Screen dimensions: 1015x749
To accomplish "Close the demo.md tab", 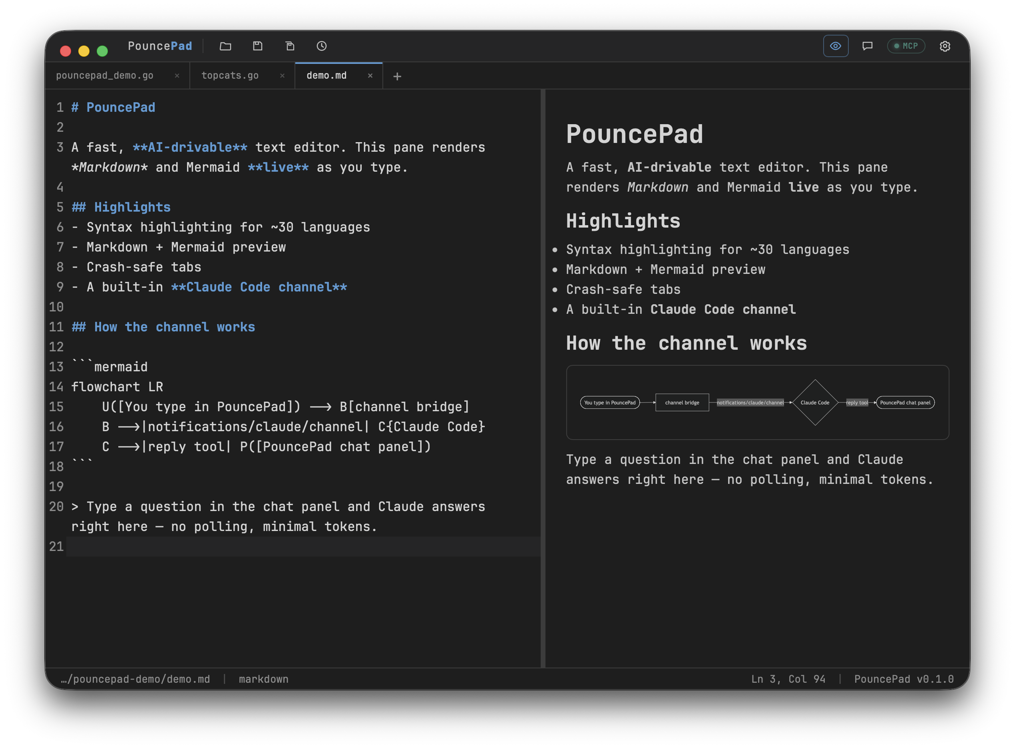I will 370,76.
